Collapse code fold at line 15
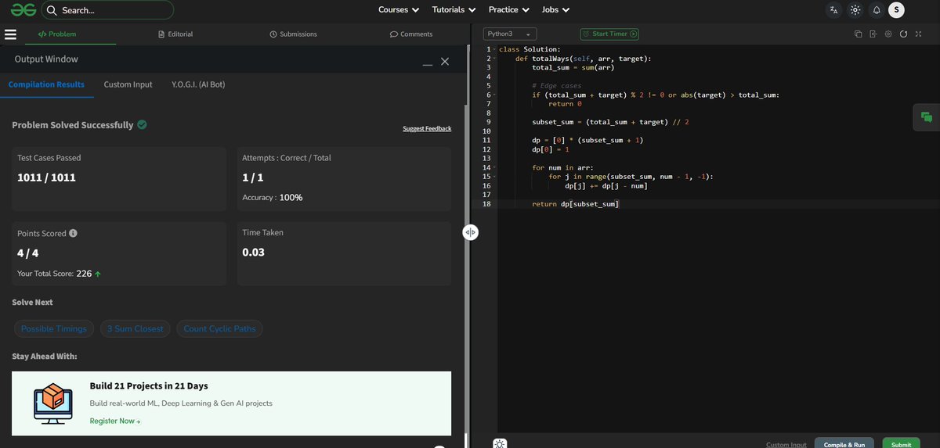This screenshot has width=940, height=448. [x=495, y=177]
